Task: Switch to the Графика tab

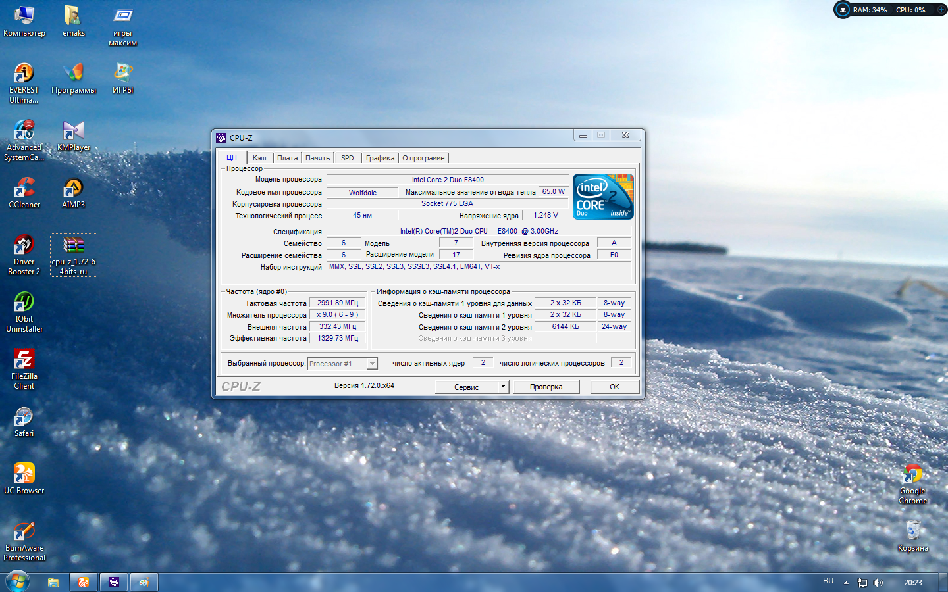Action: pyautogui.click(x=380, y=158)
